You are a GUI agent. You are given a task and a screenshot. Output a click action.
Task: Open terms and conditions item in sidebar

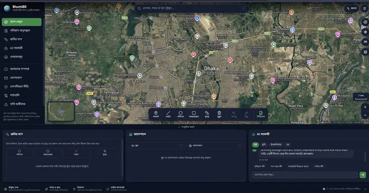coord(22,95)
